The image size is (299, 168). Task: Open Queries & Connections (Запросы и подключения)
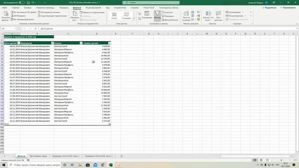92,13
